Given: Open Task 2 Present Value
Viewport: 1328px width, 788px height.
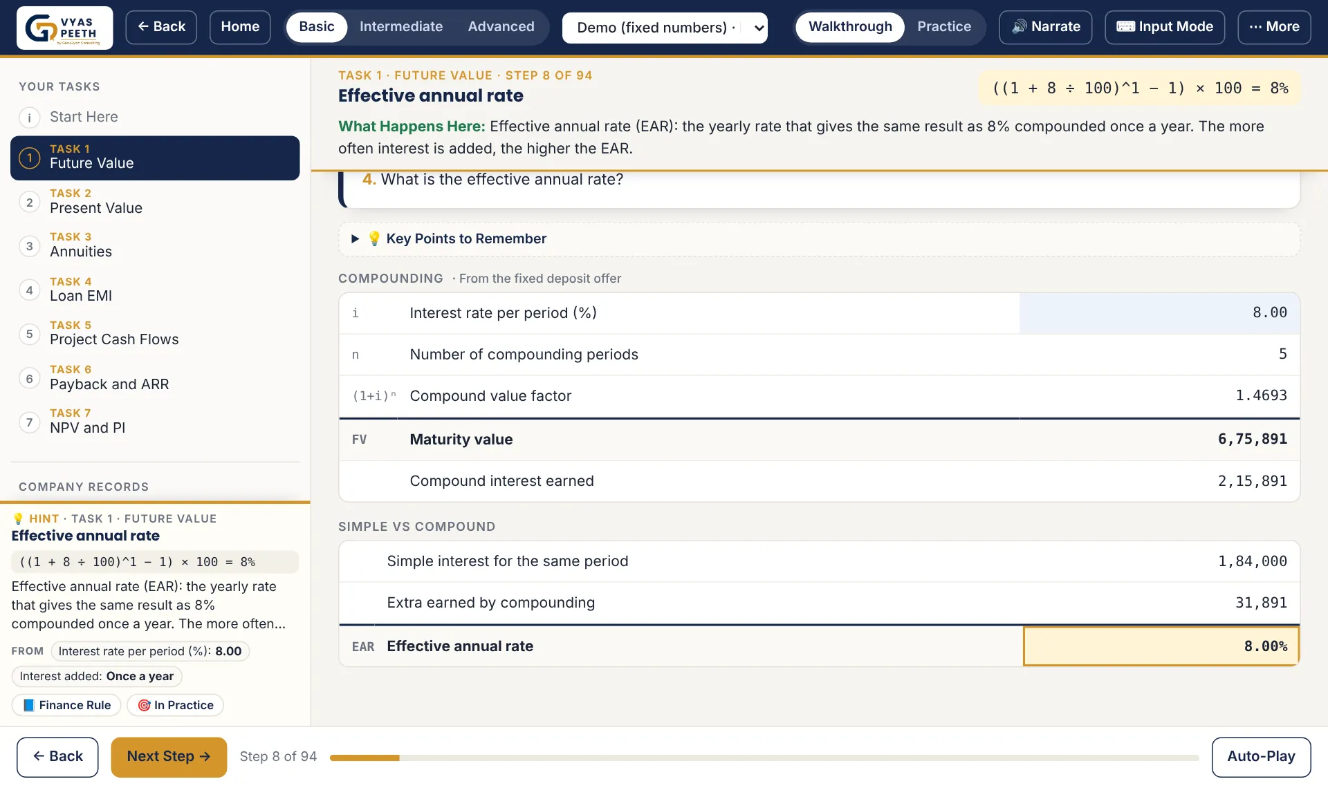Looking at the screenshot, I should [x=155, y=202].
